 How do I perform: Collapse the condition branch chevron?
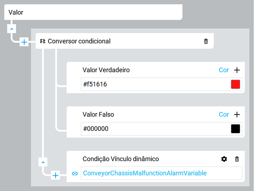point(43,162)
